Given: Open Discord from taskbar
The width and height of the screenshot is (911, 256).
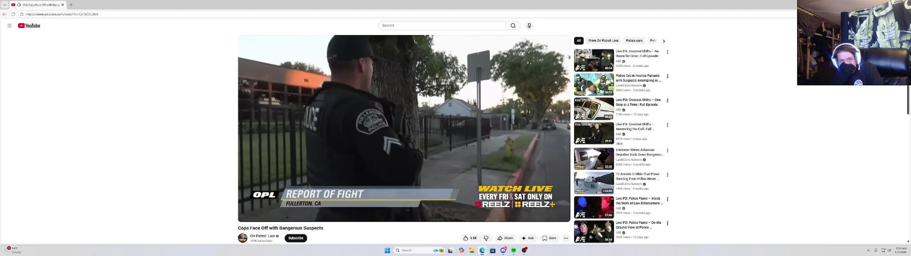Looking at the screenshot, I should click(x=503, y=250).
